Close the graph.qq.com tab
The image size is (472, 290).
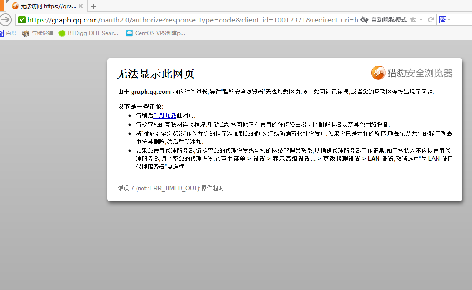click(x=80, y=6)
